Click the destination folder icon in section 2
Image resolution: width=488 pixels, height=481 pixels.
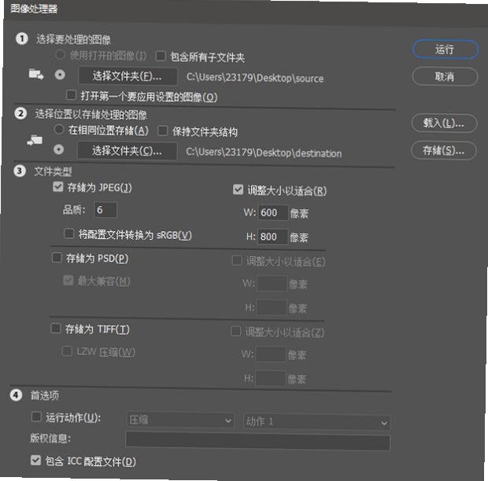[35, 141]
